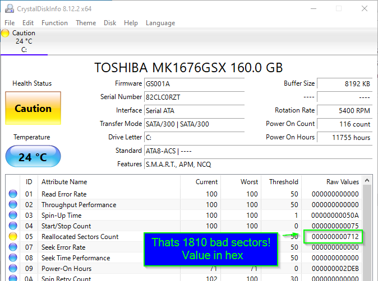The height and width of the screenshot is (281, 378).
Task: Select the Reallocated Sectors Count attribute row
Action: (x=184, y=236)
